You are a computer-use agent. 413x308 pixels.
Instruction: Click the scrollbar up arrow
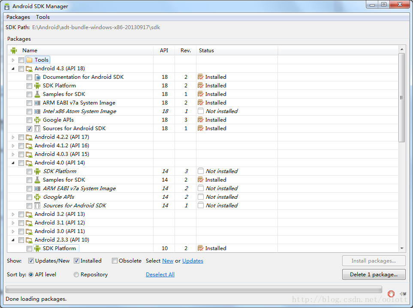pos(402,49)
